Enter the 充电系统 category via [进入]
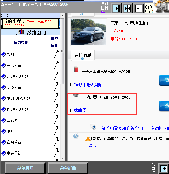Screen dimensions: 169x174 point(57,65)
